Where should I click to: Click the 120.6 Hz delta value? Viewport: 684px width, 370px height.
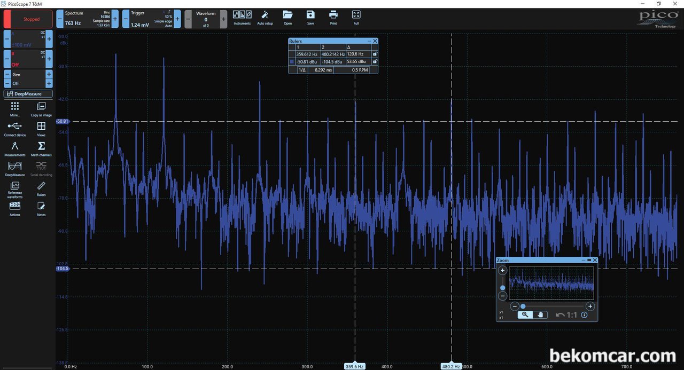click(355, 54)
